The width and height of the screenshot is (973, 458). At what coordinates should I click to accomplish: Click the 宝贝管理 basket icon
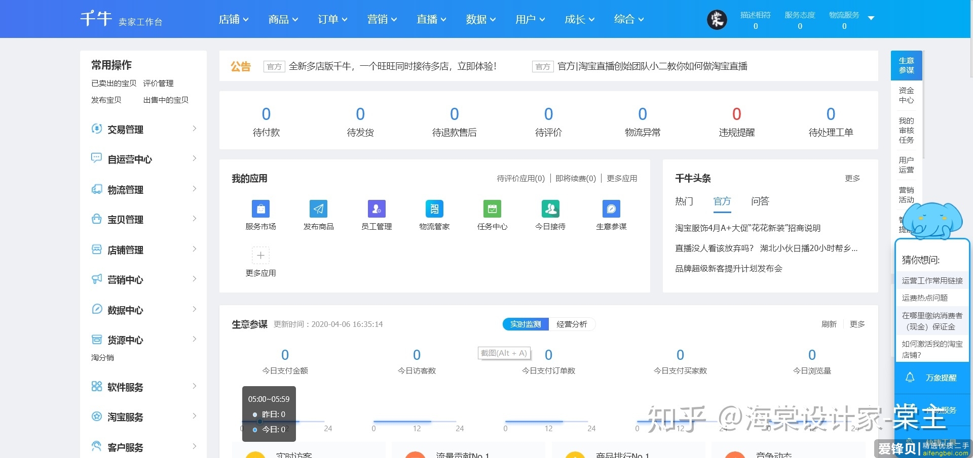pos(96,219)
